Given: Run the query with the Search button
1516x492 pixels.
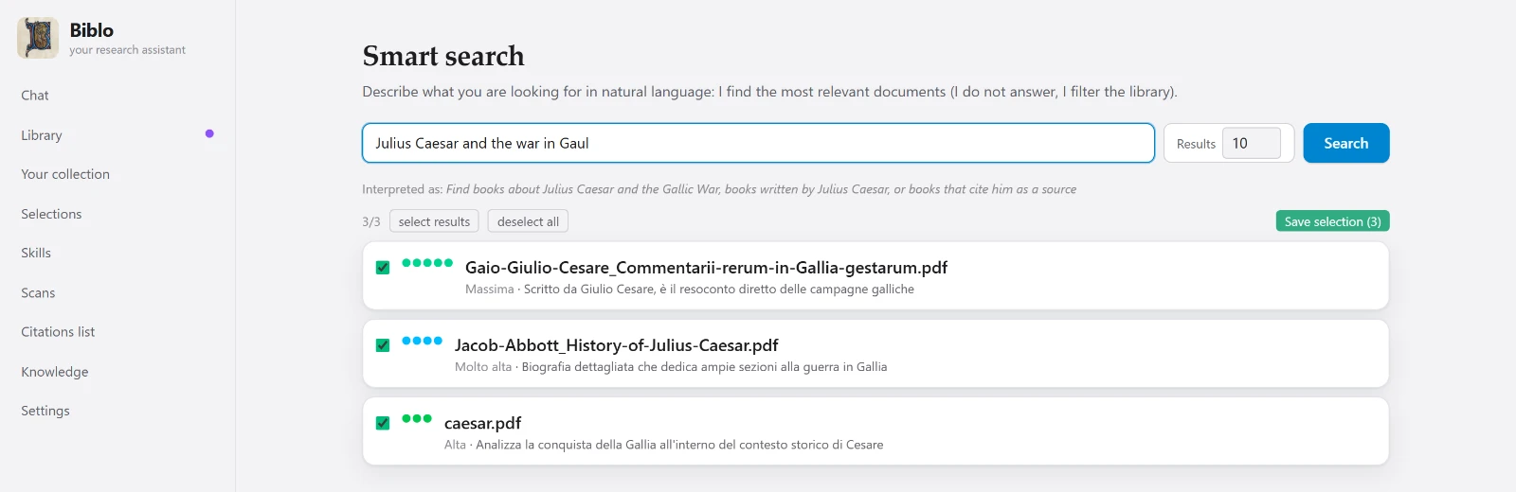Looking at the screenshot, I should coord(1346,143).
